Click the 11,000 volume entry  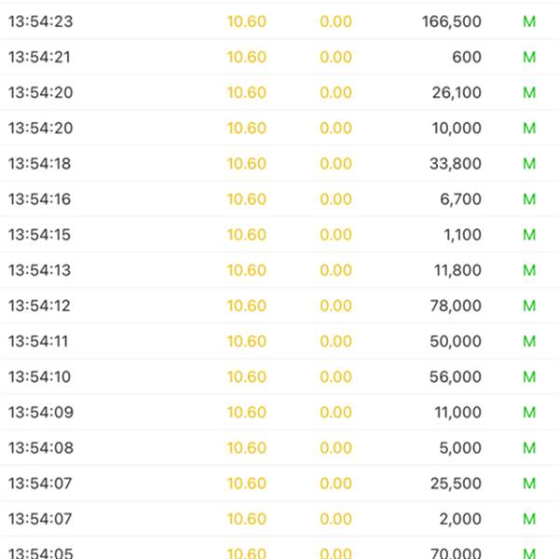458,413
